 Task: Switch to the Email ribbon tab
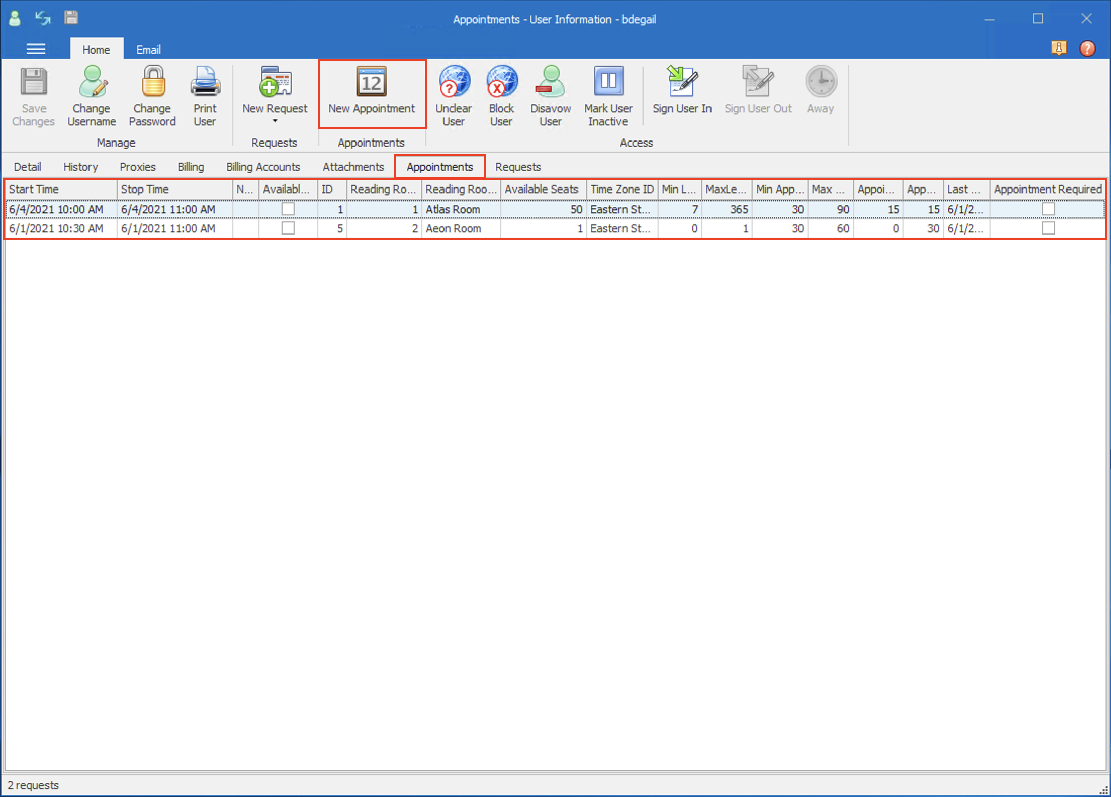pyautogui.click(x=148, y=49)
